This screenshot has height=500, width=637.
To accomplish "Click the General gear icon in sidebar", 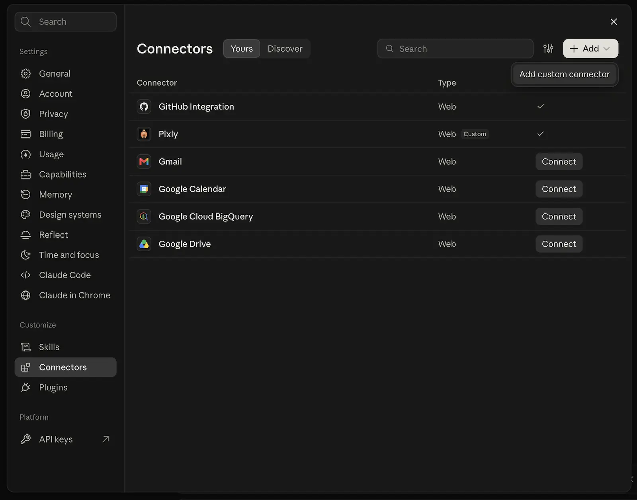I will point(25,74).
